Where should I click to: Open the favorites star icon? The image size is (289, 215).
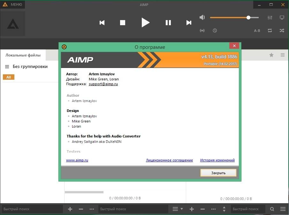pos(271,55)
